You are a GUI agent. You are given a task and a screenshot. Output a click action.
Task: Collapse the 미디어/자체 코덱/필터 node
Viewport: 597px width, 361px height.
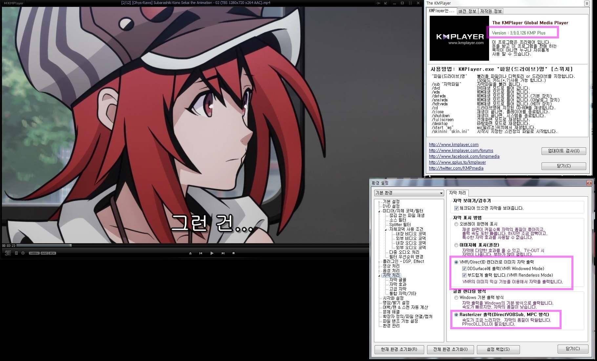pyautogui.click(x=380, y=211)
